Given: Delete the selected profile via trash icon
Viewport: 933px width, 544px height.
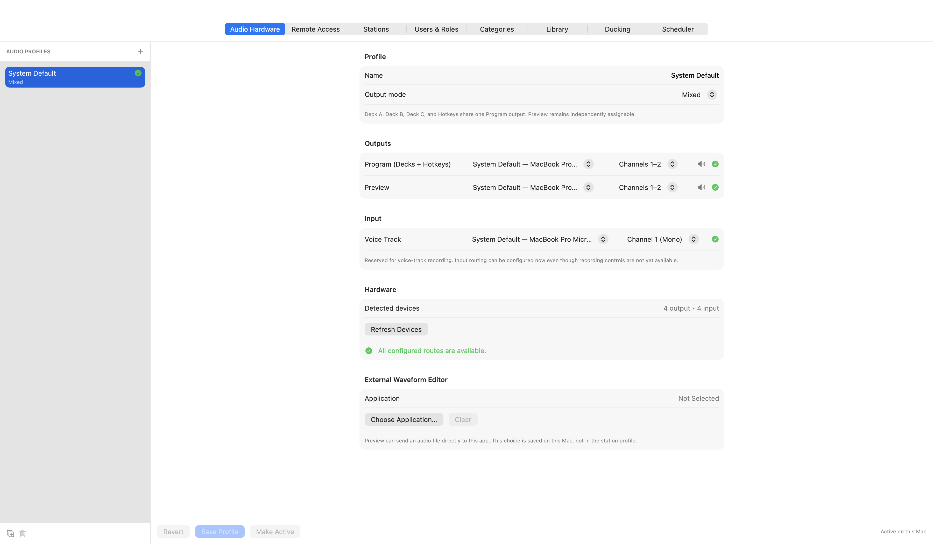Looking at the screenshot, I should click(23, 533).
